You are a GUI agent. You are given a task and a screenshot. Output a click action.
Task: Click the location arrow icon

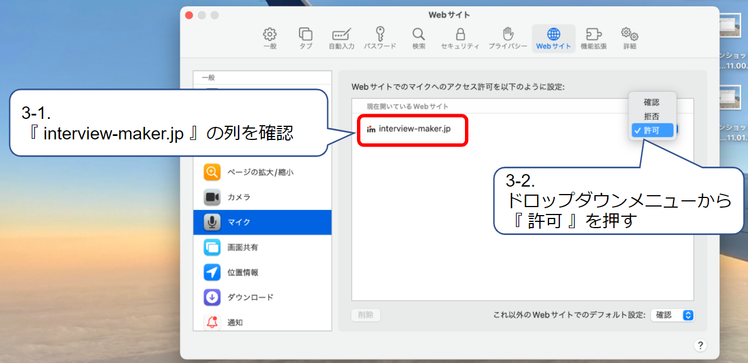(x=212, y=272)
